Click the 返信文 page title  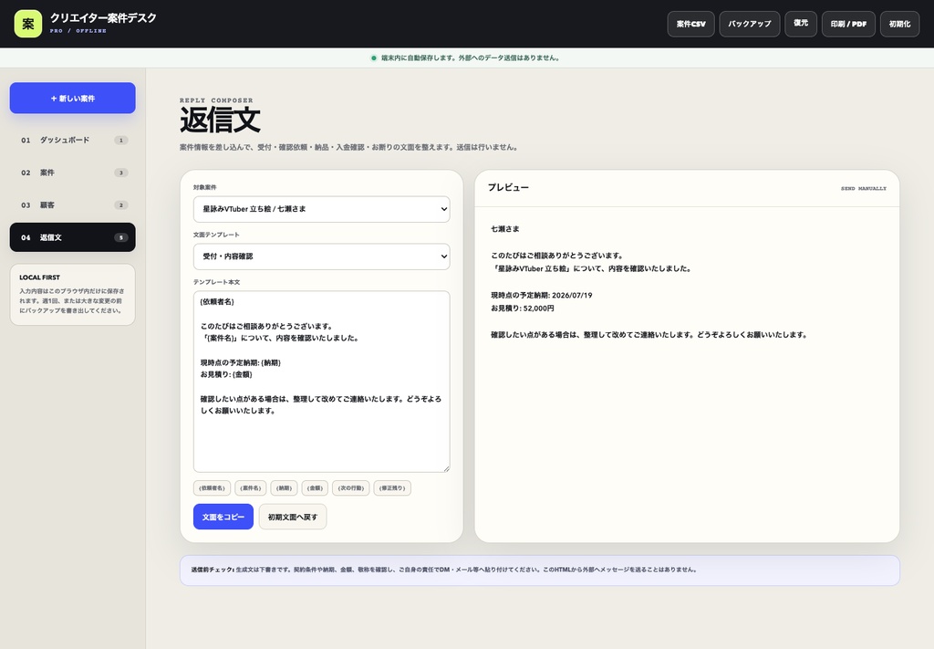pyautogui.click(x=220, y=120)
